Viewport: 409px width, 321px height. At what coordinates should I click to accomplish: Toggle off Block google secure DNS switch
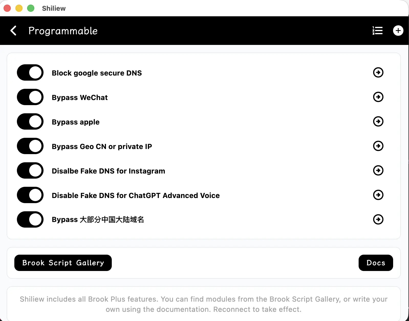[30, 72]
